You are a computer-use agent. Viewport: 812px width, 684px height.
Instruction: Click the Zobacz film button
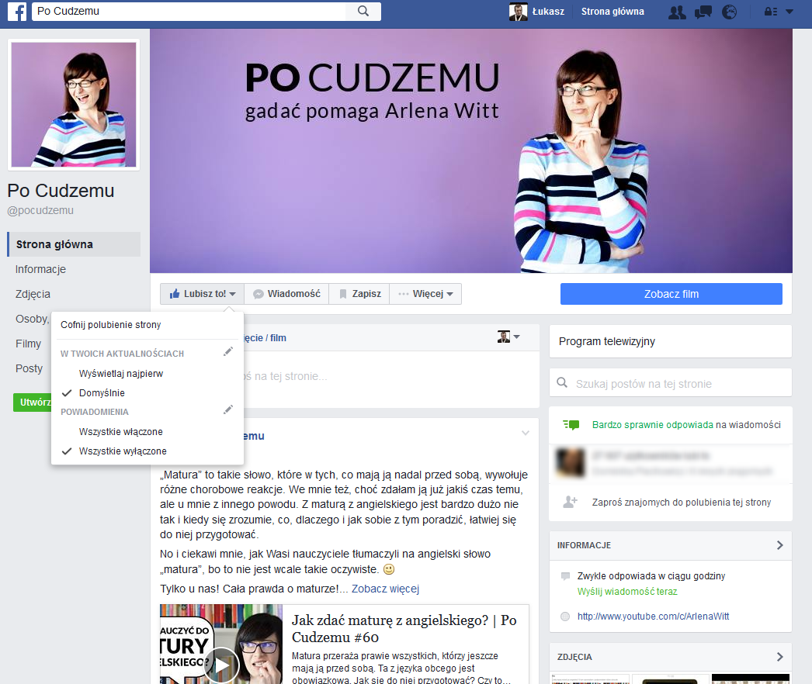pyautogui.click(x=671, y=294)
